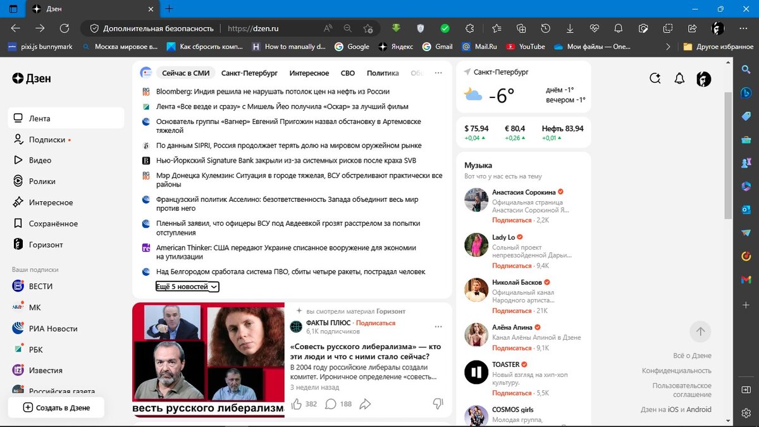Open Всё о Дзене link
Viewport: 759px width, 427px height.
(x=693, y=356)
